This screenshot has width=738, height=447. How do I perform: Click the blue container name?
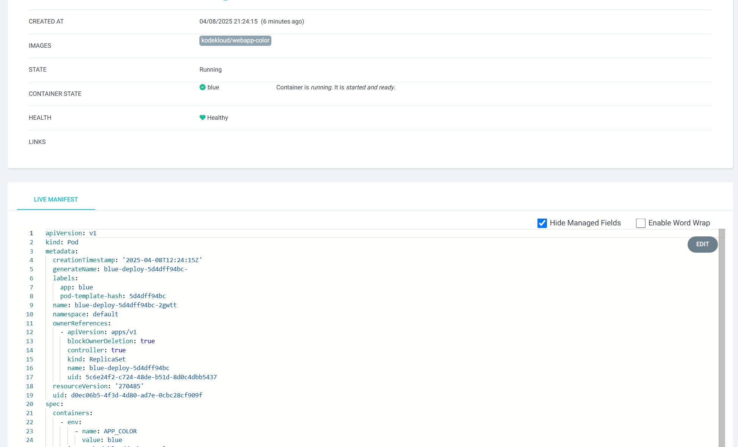[x=213, y=87]
